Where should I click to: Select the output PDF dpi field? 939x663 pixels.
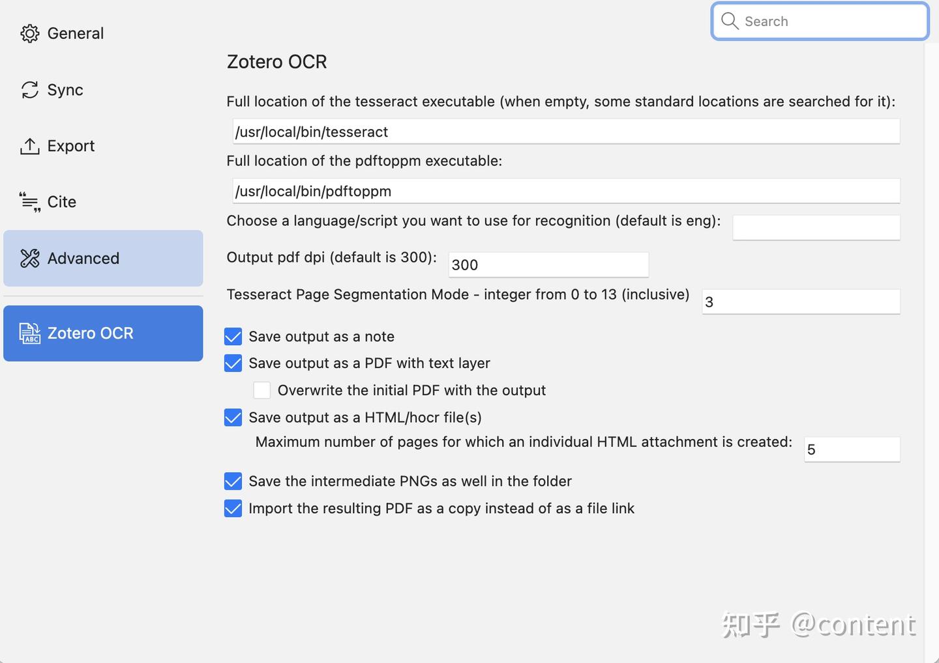[x=548, y=264]
